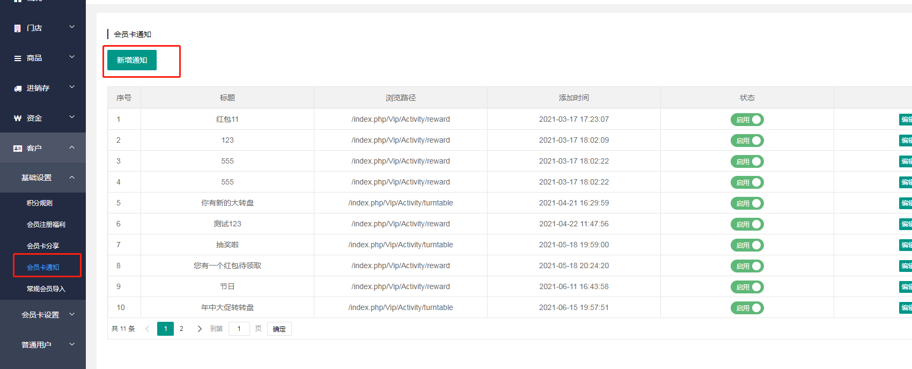
Task: Expand the 商品 menu chevron
Action: (72, 57)
